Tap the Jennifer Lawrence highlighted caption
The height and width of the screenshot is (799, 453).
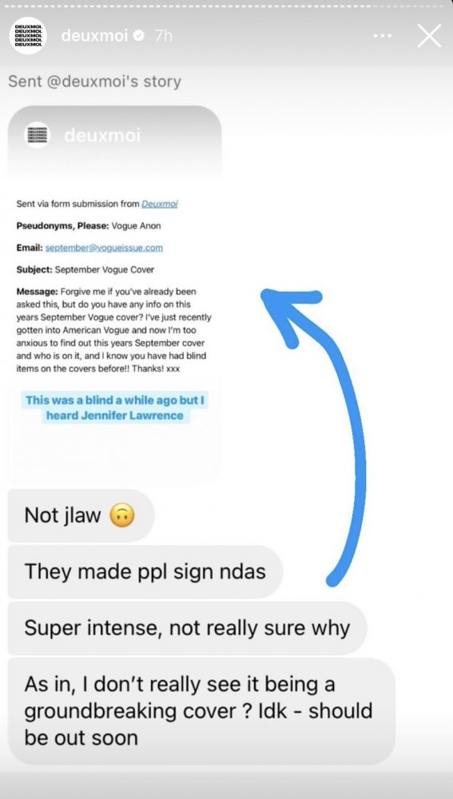tap(115, 407)
